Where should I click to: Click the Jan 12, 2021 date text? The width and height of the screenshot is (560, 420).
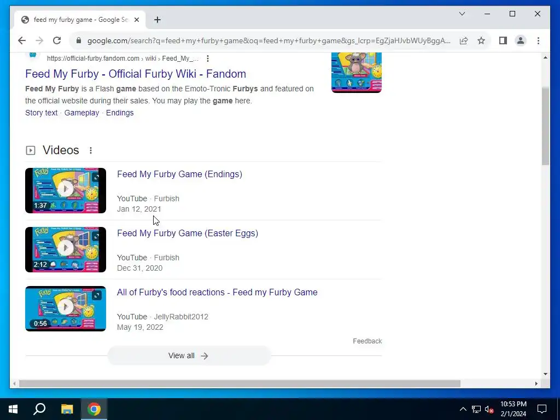[x=139, y=209]
